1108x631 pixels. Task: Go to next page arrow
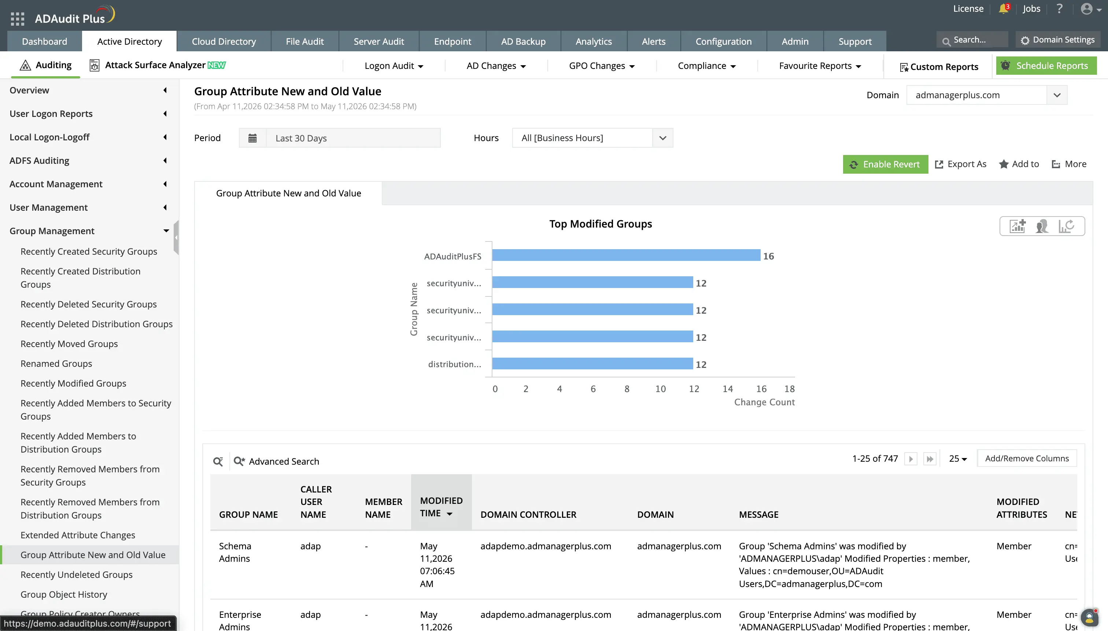(x=911, y=458)
